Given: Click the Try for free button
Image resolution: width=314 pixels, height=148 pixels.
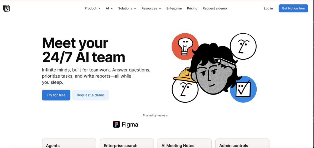Looking at the screenshot, I should [56, 95].
